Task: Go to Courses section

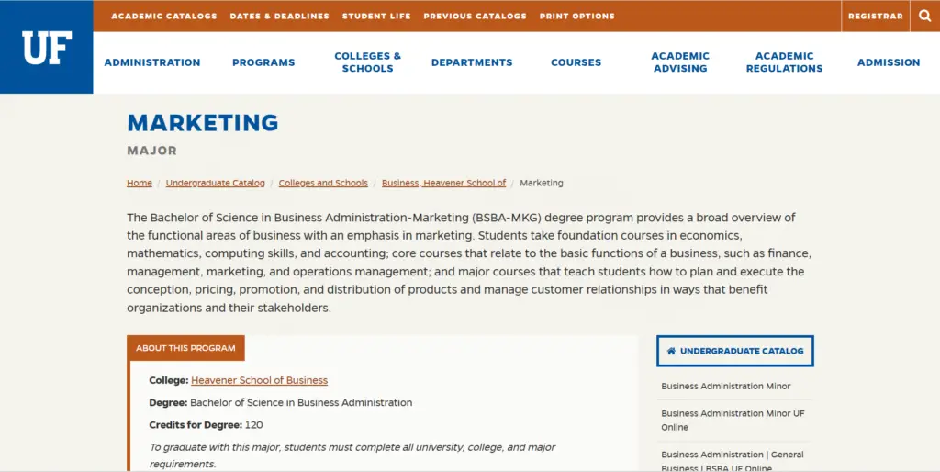Action: [576, 62]
